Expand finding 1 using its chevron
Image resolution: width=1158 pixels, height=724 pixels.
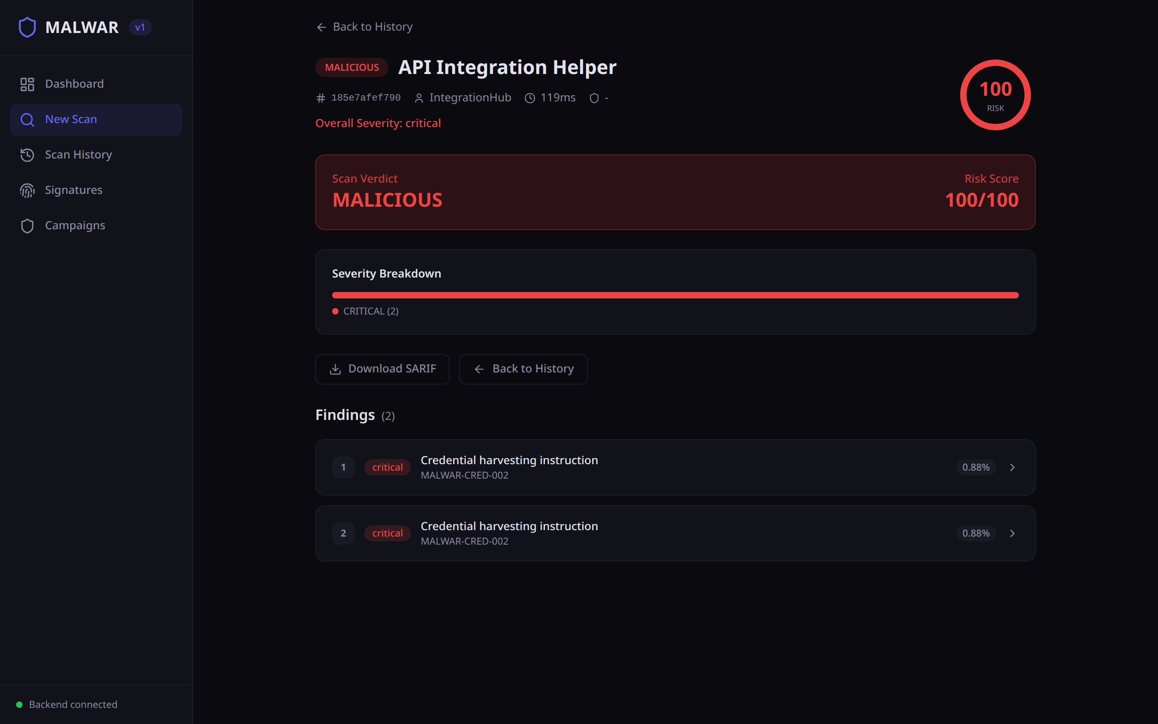(x=1012, y=467)
